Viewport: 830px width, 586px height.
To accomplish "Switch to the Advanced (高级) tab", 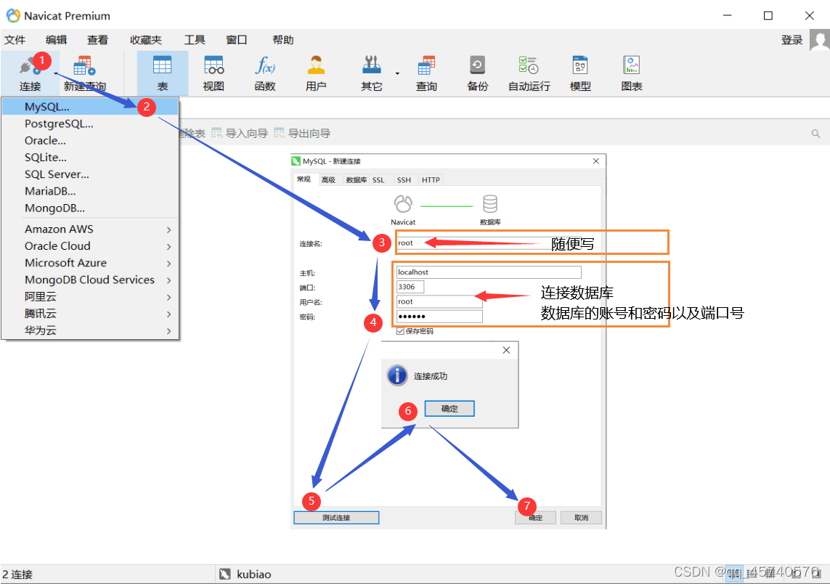I will (329, 180).
